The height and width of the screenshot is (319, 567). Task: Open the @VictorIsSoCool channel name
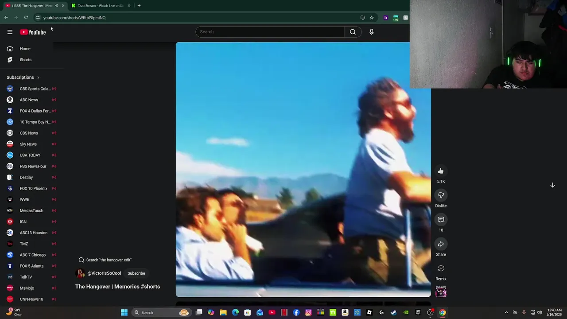point(104,273)
